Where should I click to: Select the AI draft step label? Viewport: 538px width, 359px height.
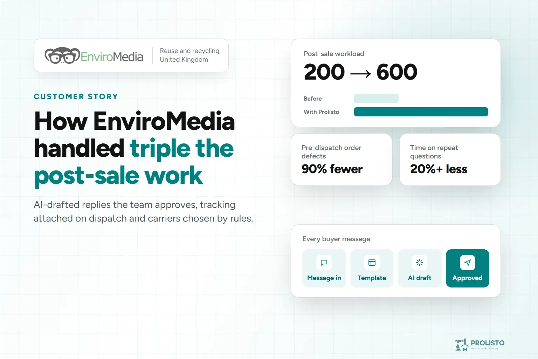pyautogui.click(x=420, y=278)
